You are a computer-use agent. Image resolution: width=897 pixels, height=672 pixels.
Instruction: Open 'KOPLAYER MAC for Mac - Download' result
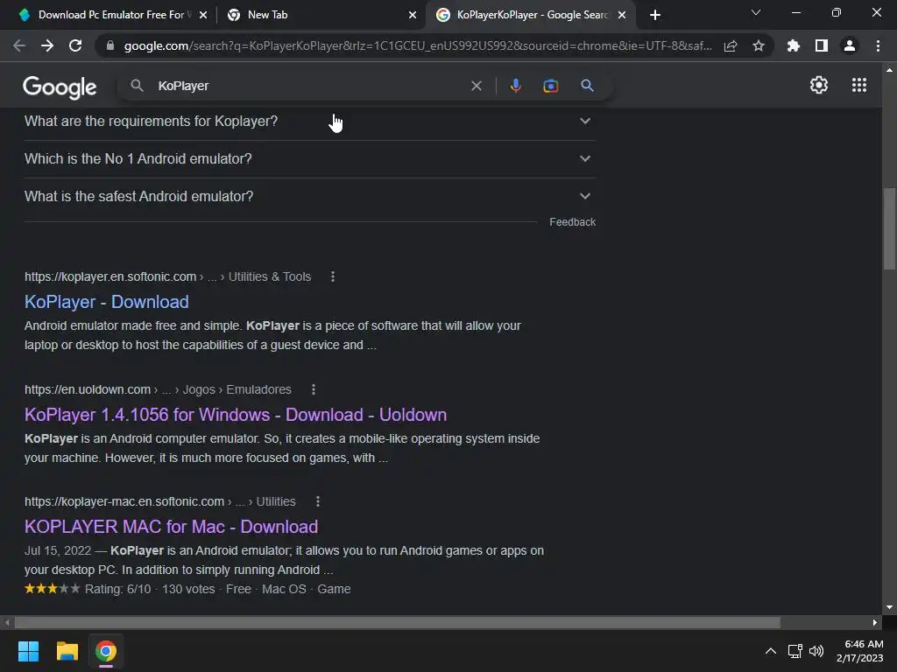tap(171, 527)
